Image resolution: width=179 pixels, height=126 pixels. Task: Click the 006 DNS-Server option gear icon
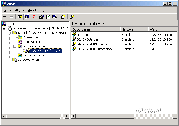pos(74,39)
